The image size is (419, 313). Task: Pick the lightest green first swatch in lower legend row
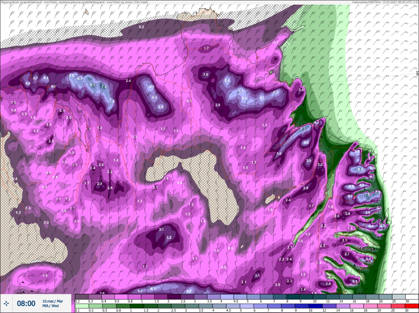[82, 305]
